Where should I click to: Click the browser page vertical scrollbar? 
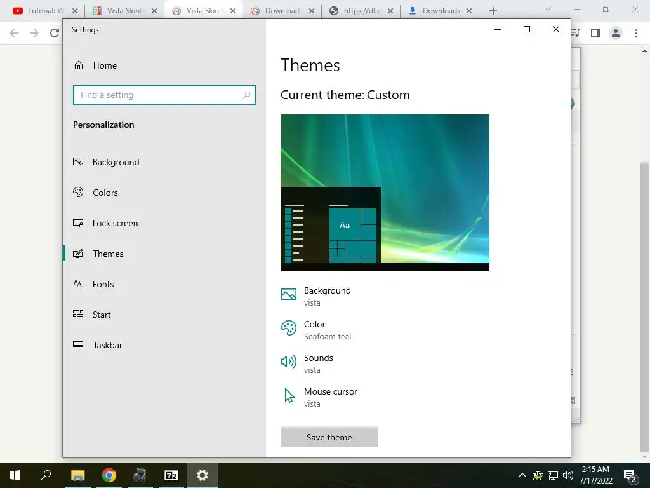(x=645, y=306)
